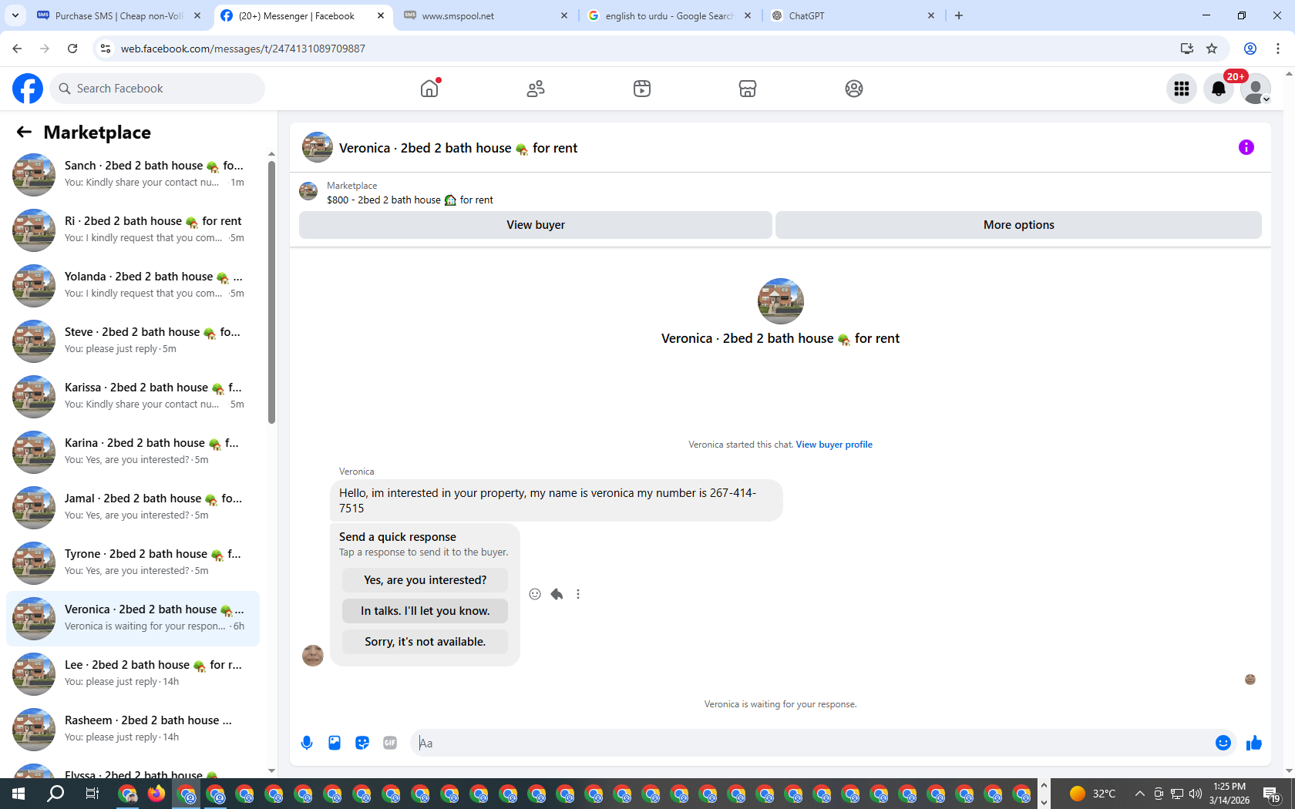Open the Facebook apps menu grid

[1182, 89]
